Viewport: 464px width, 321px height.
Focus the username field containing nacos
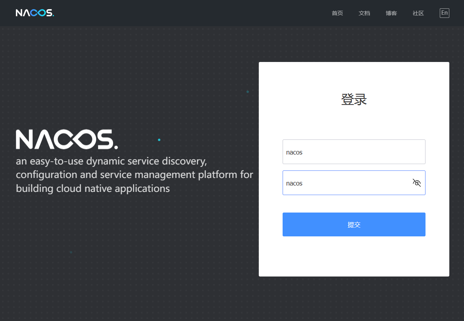[354, 152]
